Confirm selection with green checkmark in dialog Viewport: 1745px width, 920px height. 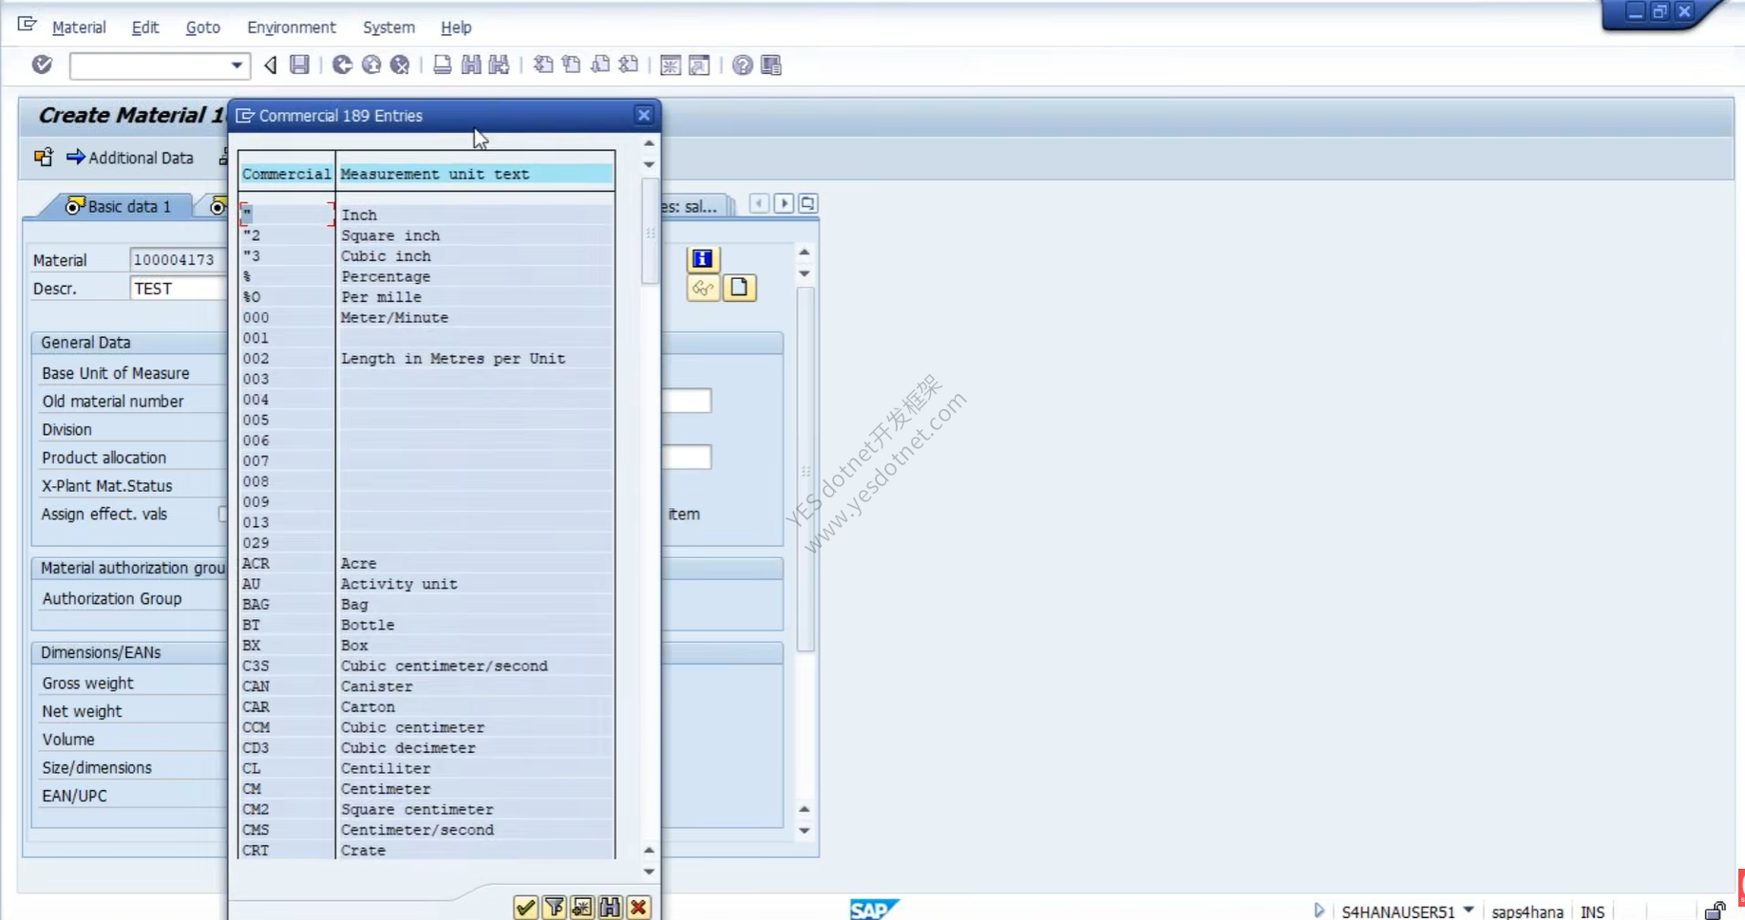coord(525,908)
